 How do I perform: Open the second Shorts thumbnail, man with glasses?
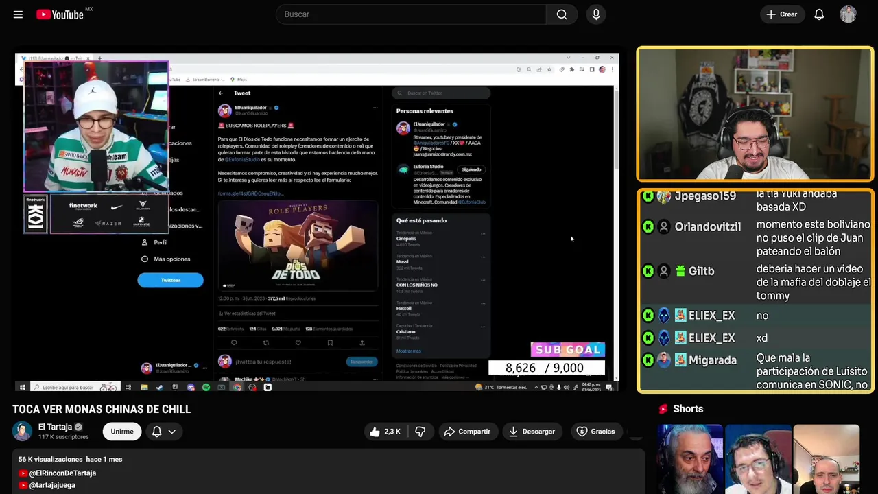click(758, 459)
